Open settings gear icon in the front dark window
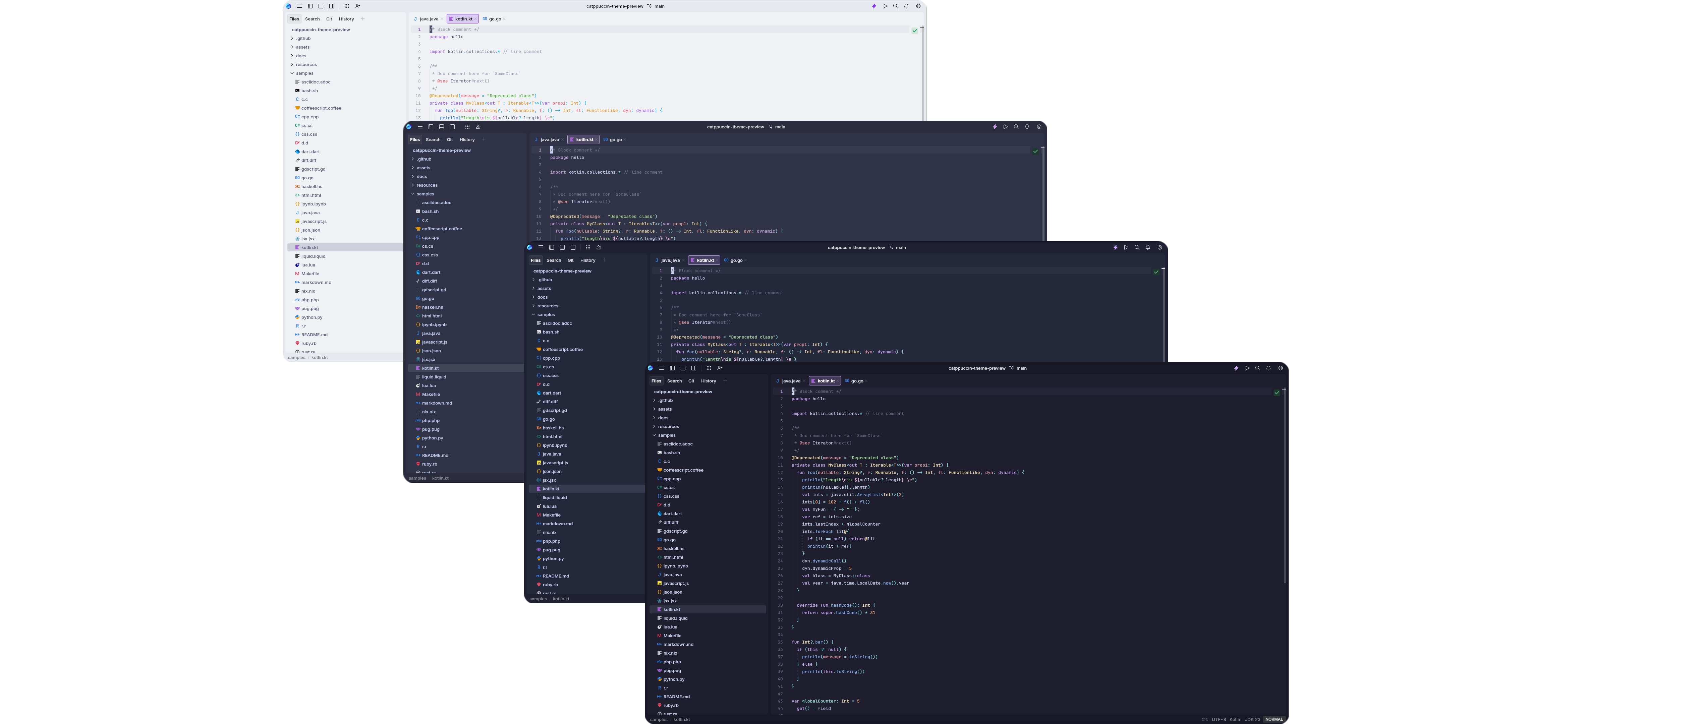The height and width of the screenshot is (724, 1693). click(x=1280, y=369)
